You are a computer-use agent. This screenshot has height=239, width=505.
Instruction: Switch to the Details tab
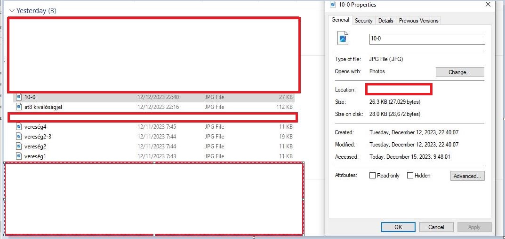pos(385,21)
